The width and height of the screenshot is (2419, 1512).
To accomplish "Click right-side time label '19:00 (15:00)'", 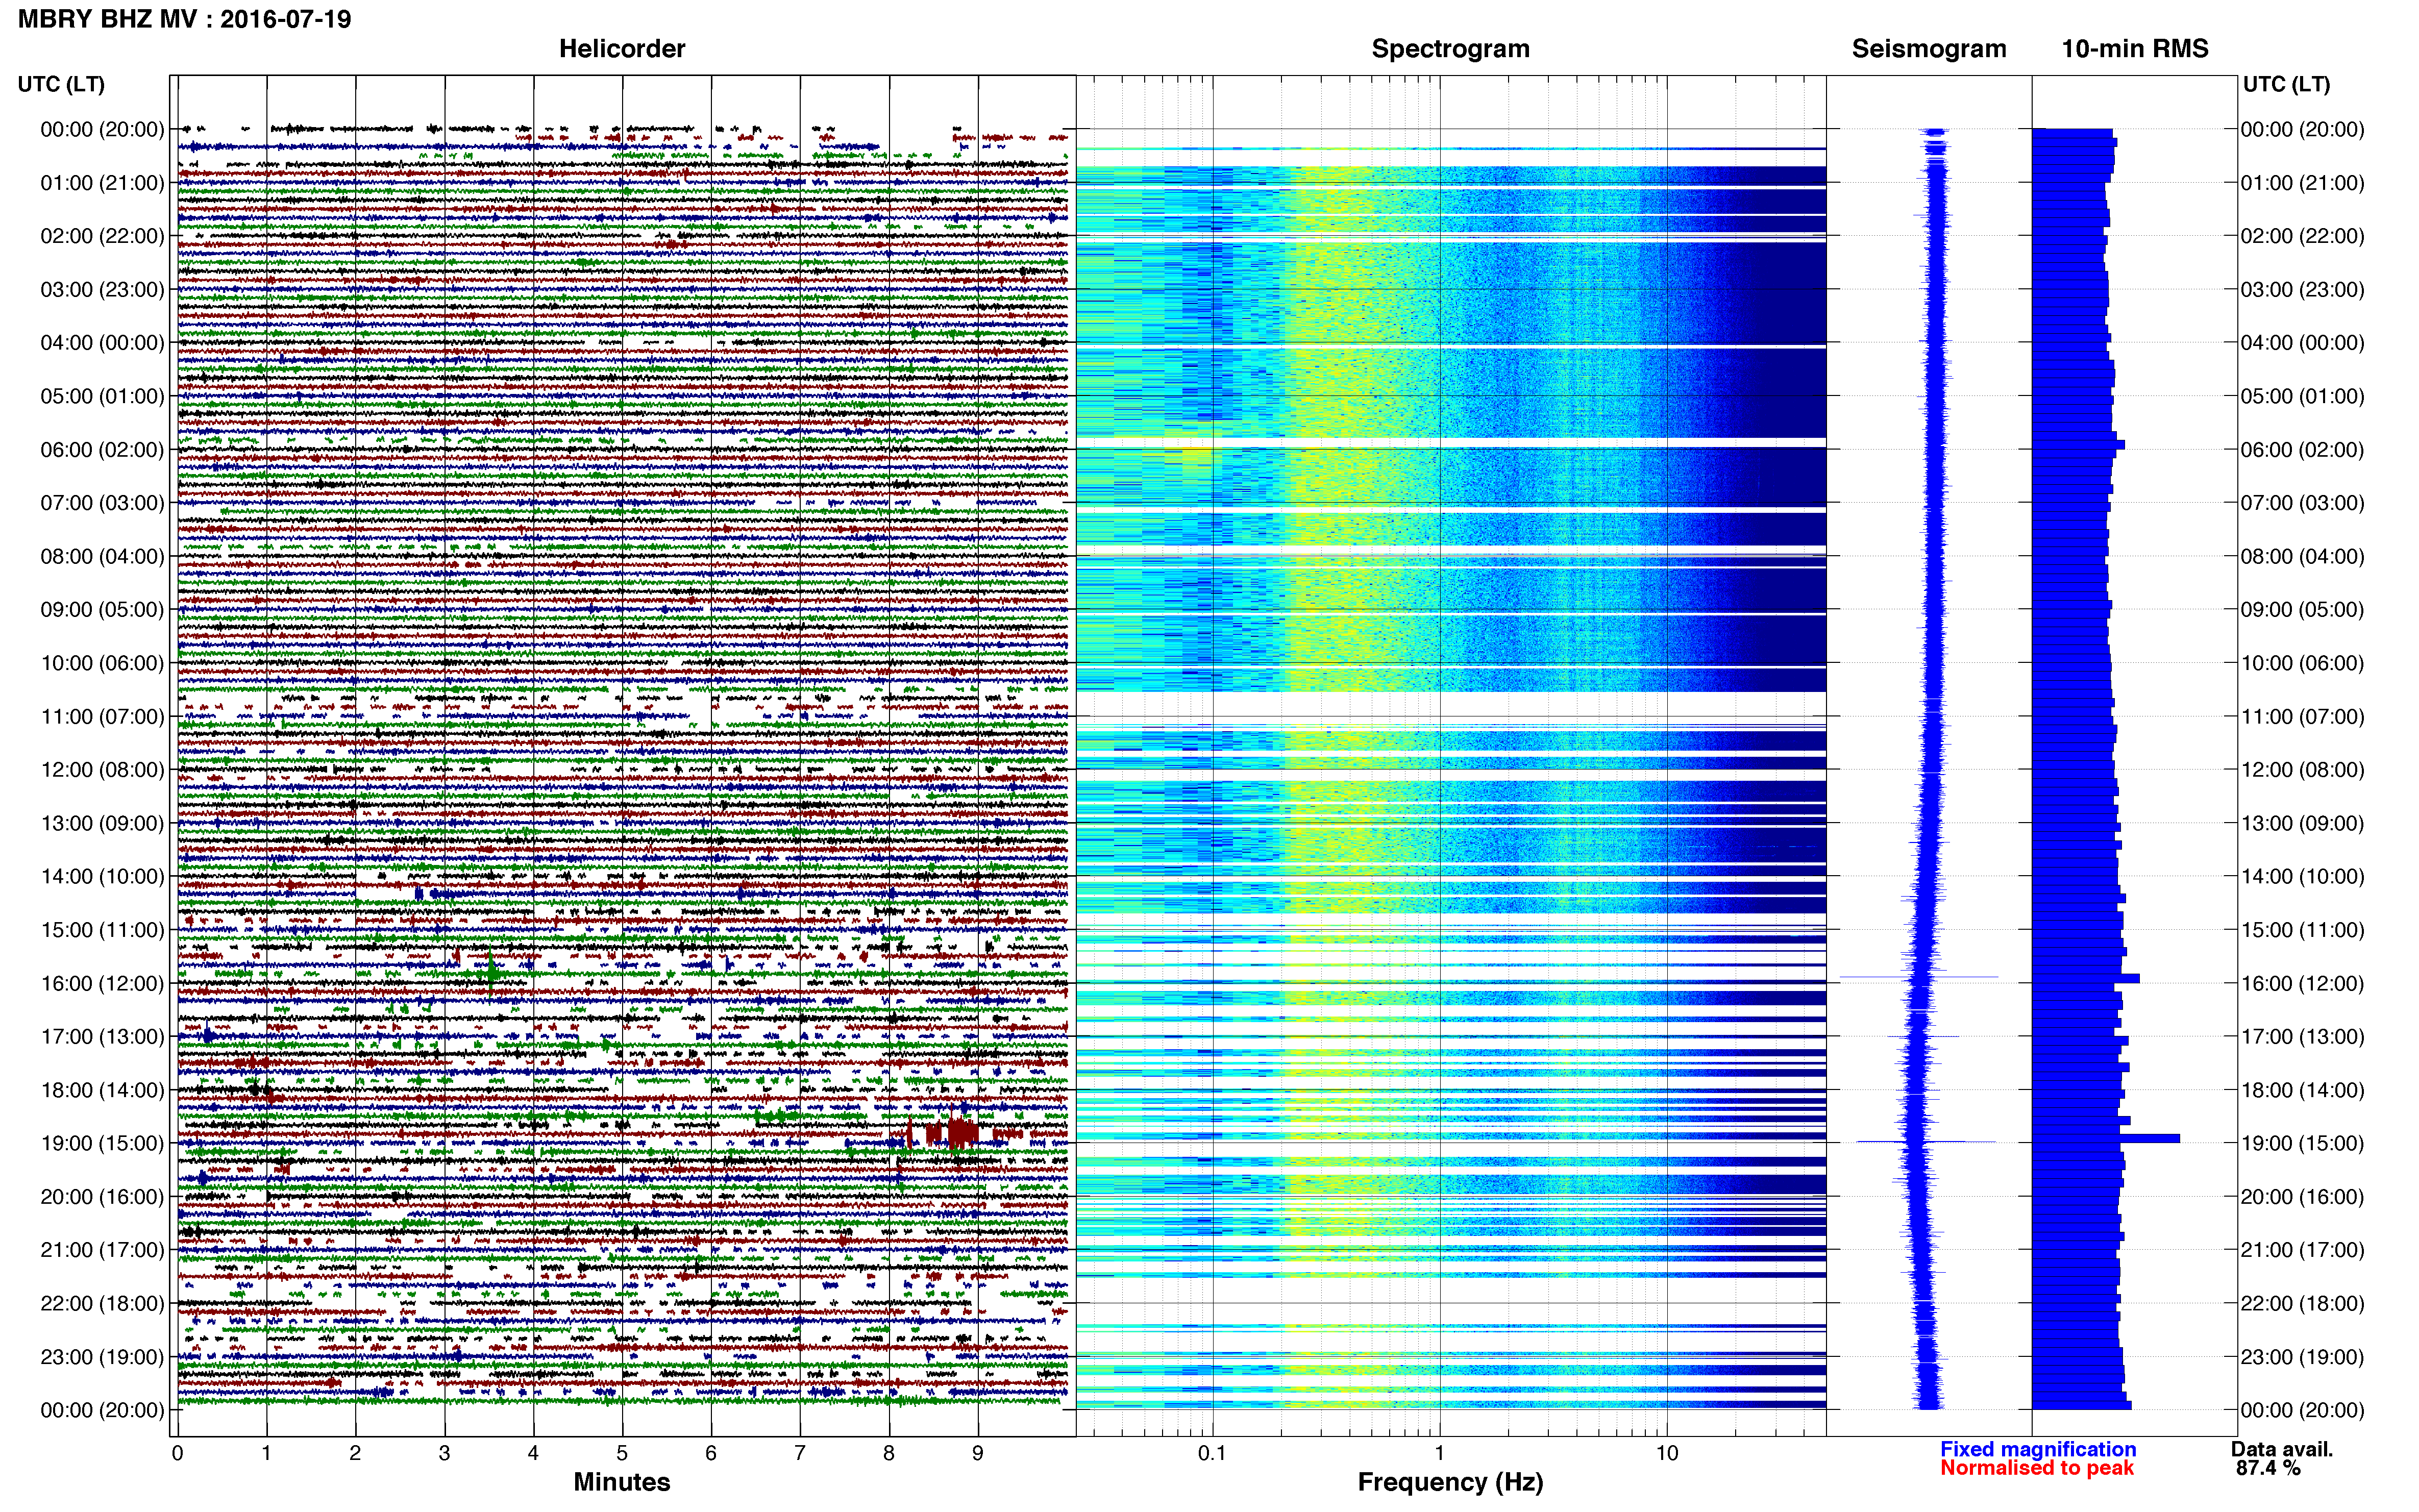I will click(x=2302, y=1143).
